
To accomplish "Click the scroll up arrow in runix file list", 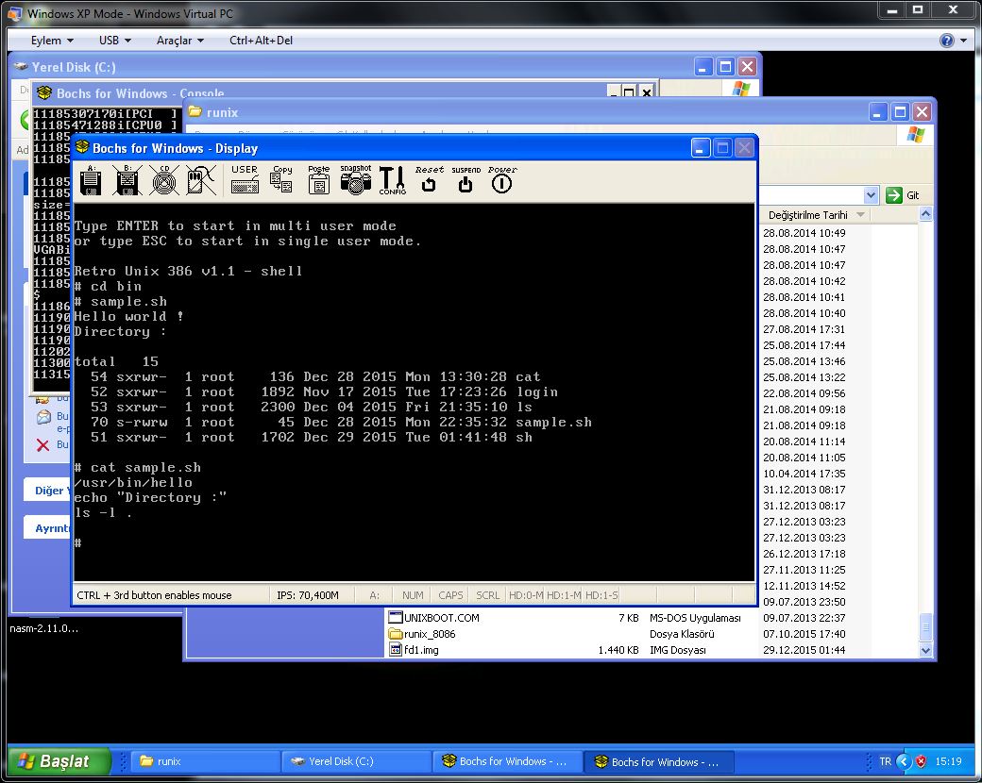I will [925, 214].
